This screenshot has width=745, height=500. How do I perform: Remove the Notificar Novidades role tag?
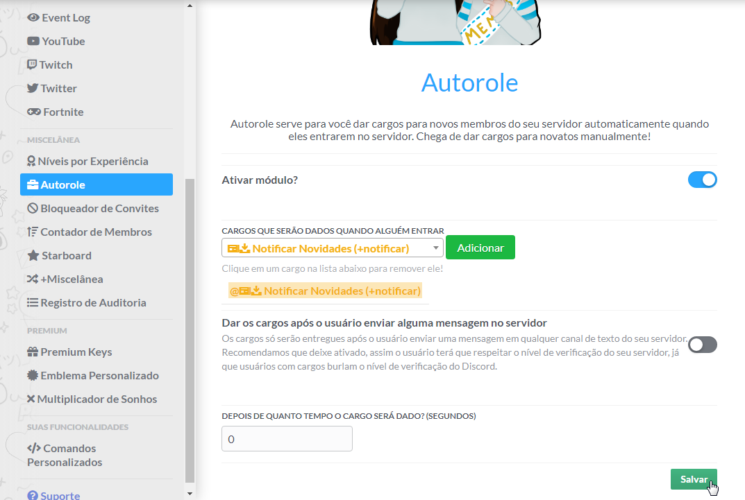[x=325, y=291]
